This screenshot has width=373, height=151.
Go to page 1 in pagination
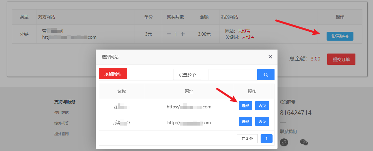click(x=267, y=138)
